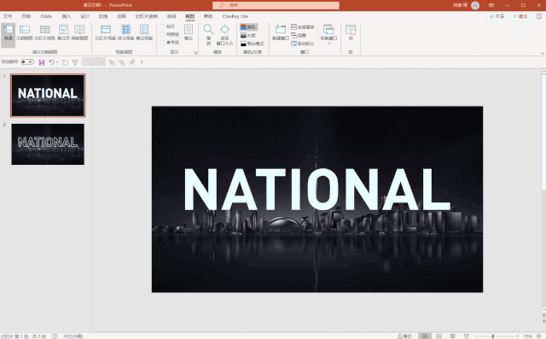This screenshot has height=339, width=546.
Task: Open Notes Page (备注页) view
Action: point(63,32)
